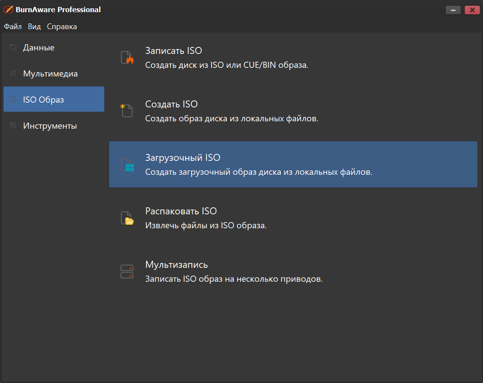Image resolution: width=483 pixels, height=383 pixels.
Task: Click the Burn ISO flame file icon
Action: point(127,58)
